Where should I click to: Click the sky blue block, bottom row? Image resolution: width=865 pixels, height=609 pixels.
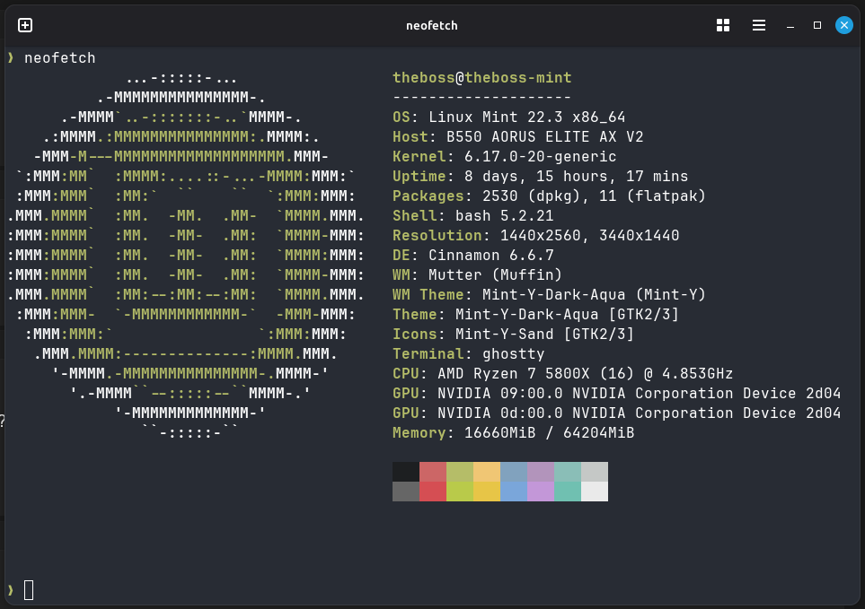514,492
